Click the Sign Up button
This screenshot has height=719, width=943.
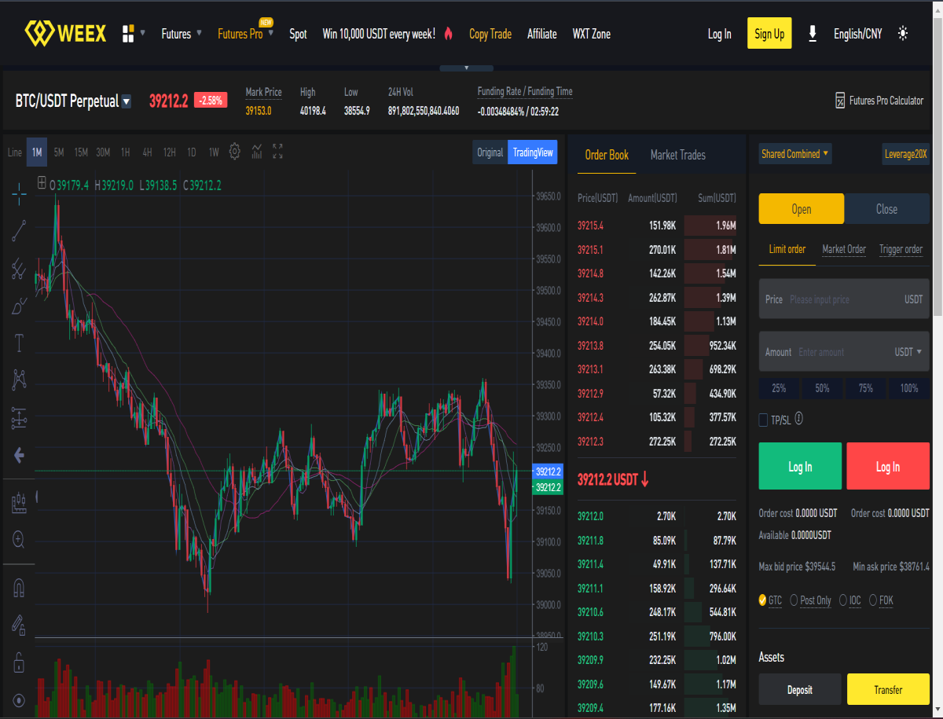point(769,33)
